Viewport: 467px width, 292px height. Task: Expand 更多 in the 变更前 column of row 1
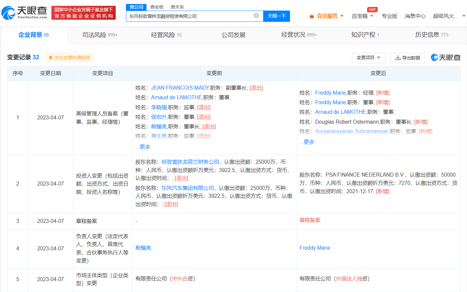coord(145,147)
